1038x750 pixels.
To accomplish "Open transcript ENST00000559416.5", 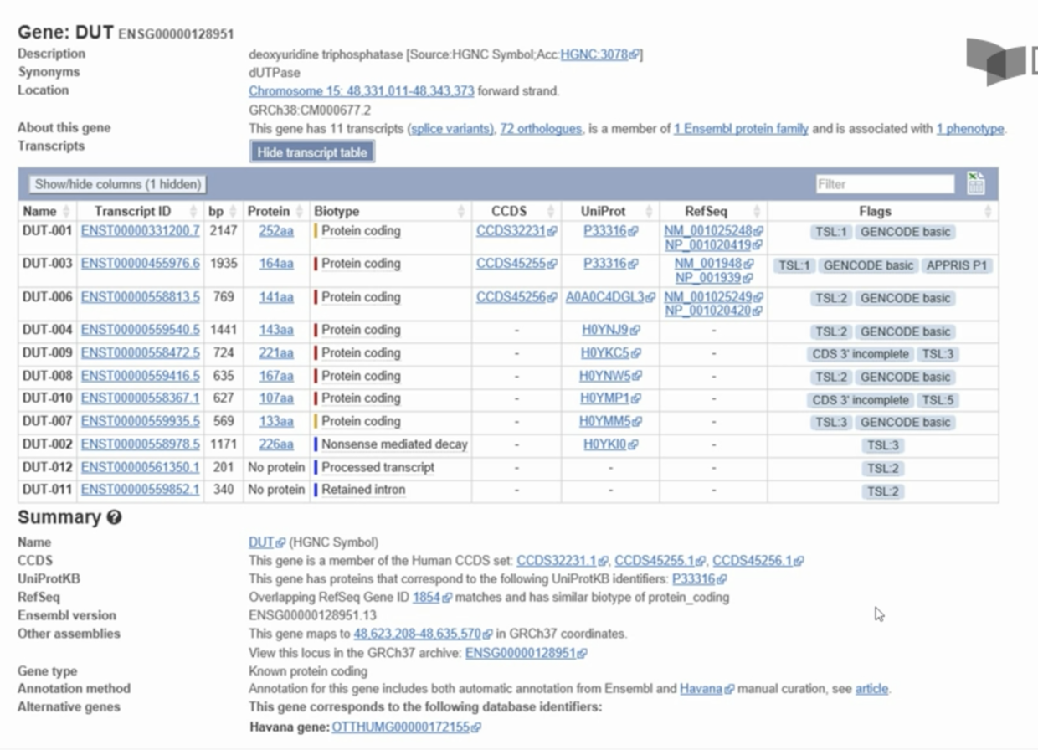I will click(141, 376).
